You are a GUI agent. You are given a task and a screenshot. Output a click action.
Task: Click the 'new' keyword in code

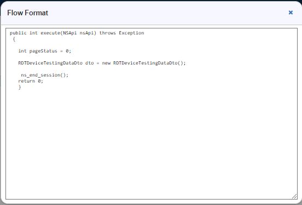tap(106, 63)
